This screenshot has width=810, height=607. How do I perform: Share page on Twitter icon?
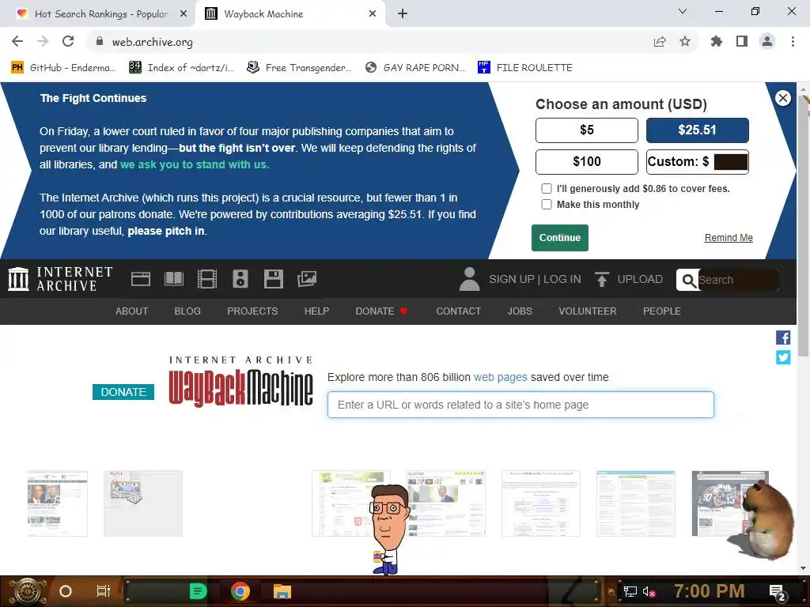click(x=783, y=357)
